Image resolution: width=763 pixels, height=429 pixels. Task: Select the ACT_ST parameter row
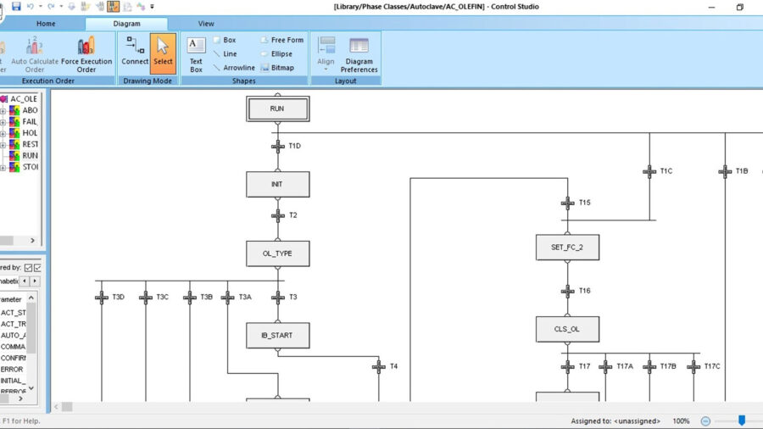pos(13,312)
